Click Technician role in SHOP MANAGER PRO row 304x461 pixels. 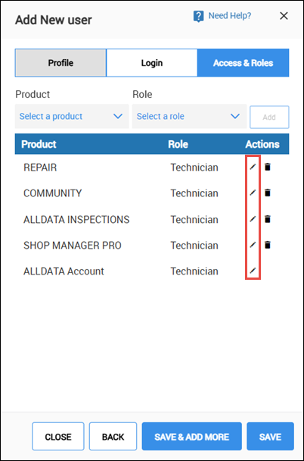point(194,245)
